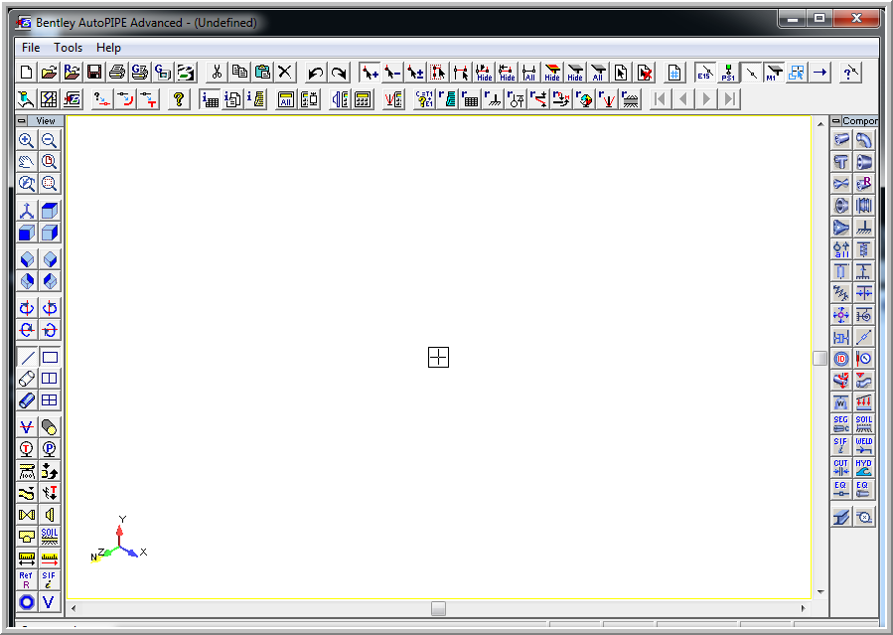Redo the last undone action
893x635 pixels.
click(x=339, y=73)
